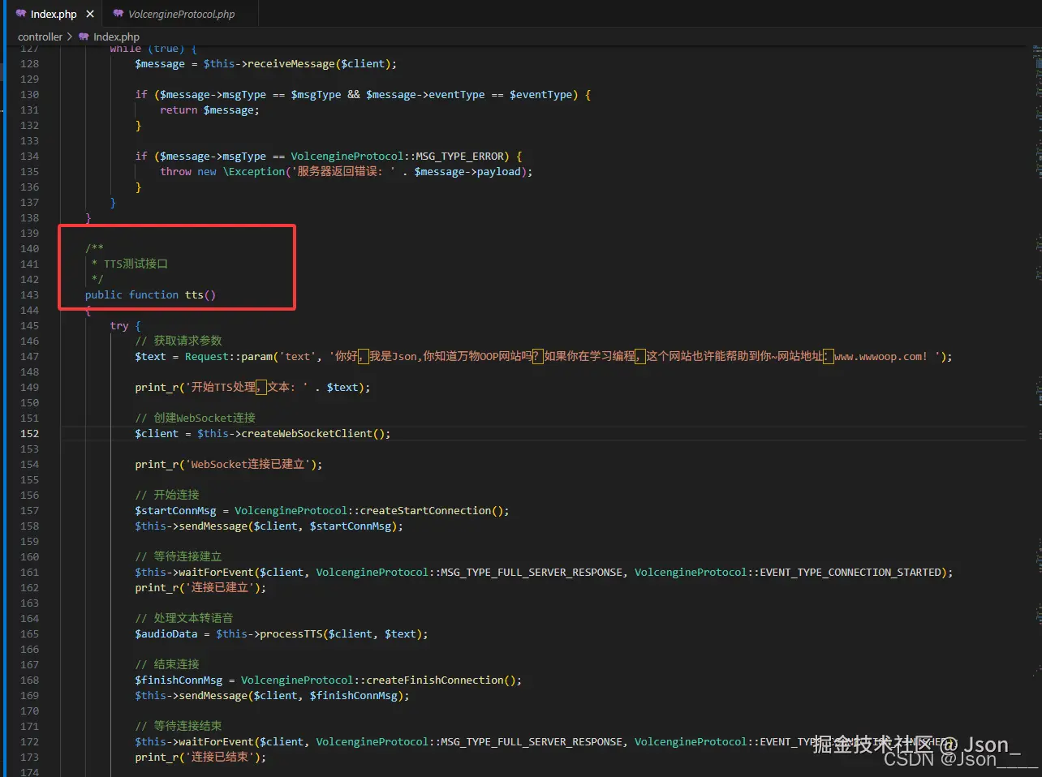1042x777 pixels.
Task: Click the '// 创建WebSocket连接' comment
Action: [x=195, y=418]
